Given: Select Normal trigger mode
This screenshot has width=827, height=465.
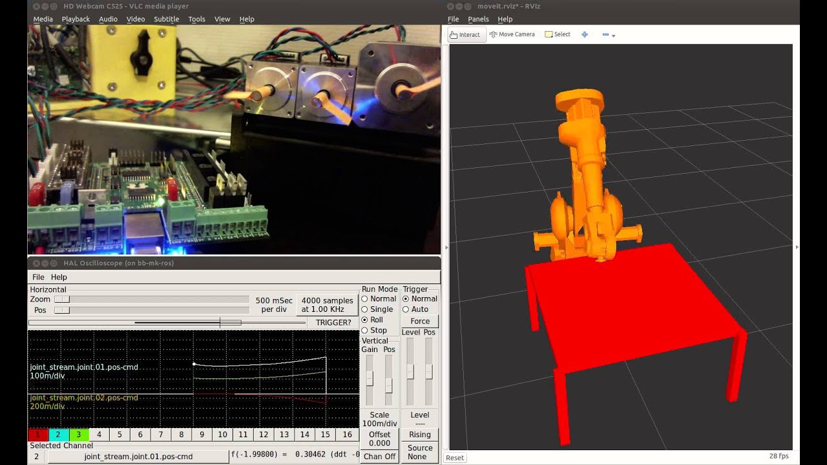Looking at the screenshot, I should click(x=420, y=299).
